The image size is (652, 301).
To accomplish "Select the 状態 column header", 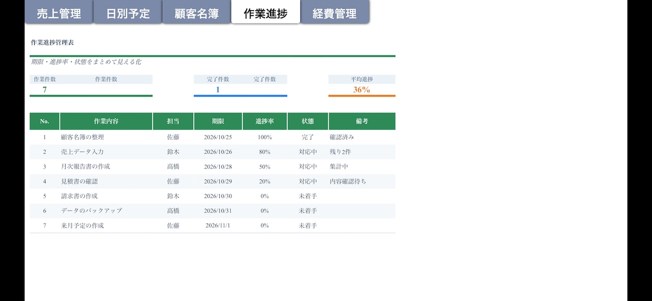I will pos(308,121).
